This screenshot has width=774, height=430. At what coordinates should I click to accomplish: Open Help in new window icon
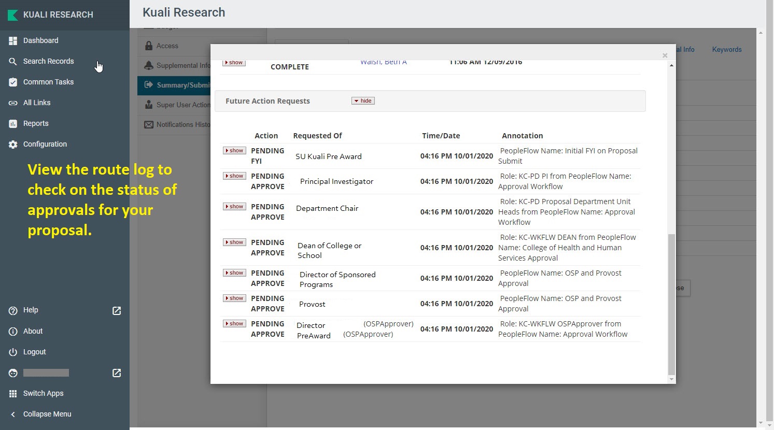(x=117, y=311)
